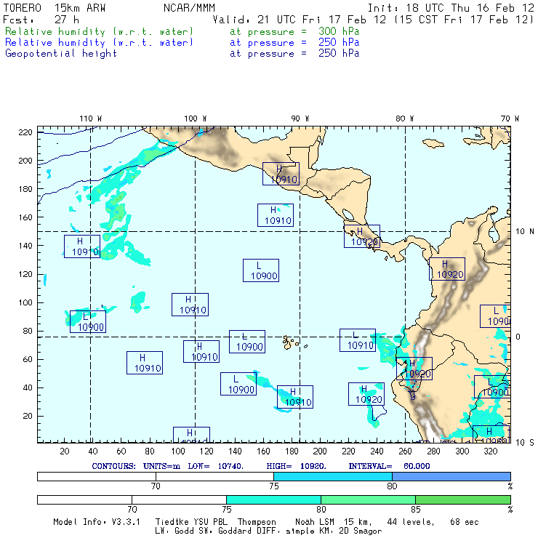Click the blue 80%+ swatch in upper colorbar
Viewport: 538px width, 538px height.
pyautogui.click(x=451, y=476)
